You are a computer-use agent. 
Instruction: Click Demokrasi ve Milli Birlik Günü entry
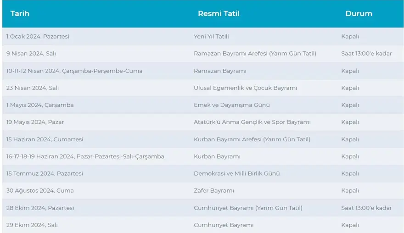point(236,173)
